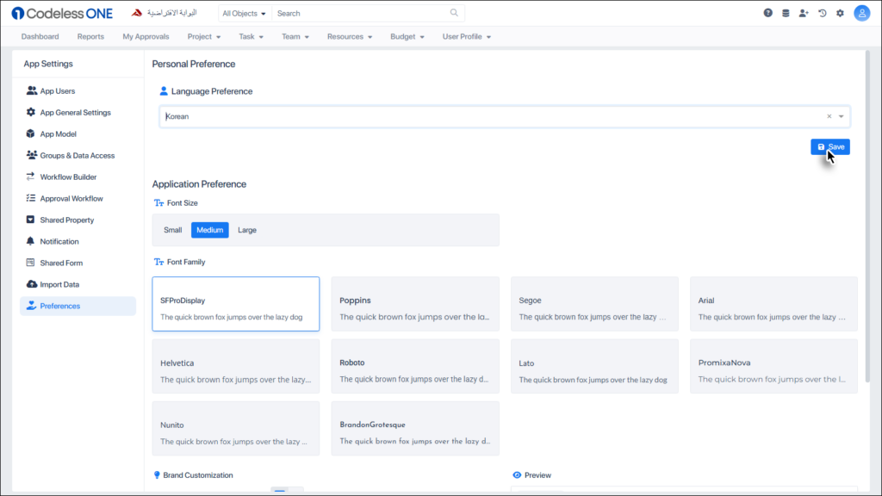This screenshot has height=496, width=882.
Task: Select Preferences via its user icon
Action: (x=32, y=306)
